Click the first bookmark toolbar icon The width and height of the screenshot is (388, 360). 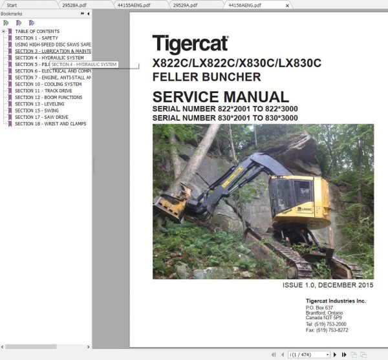click(x=6, y=23)
